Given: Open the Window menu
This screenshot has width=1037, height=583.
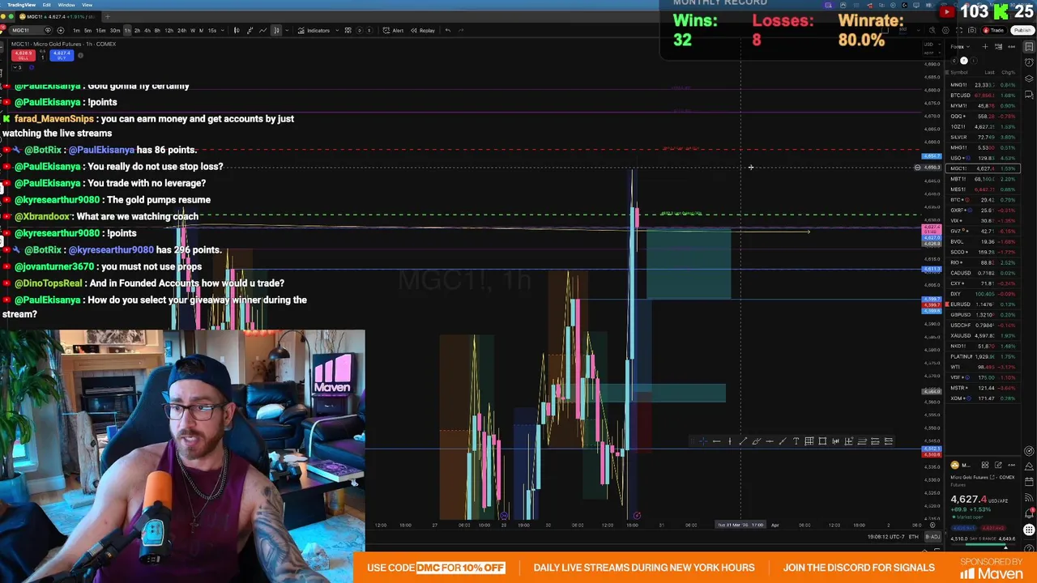Looking at the screenshot, I should tap(66, 5).
